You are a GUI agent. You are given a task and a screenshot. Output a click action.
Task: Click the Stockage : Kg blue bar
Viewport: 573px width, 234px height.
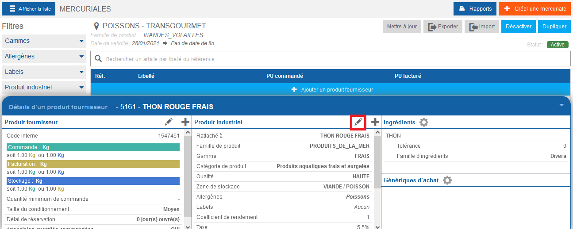(93, 181)
